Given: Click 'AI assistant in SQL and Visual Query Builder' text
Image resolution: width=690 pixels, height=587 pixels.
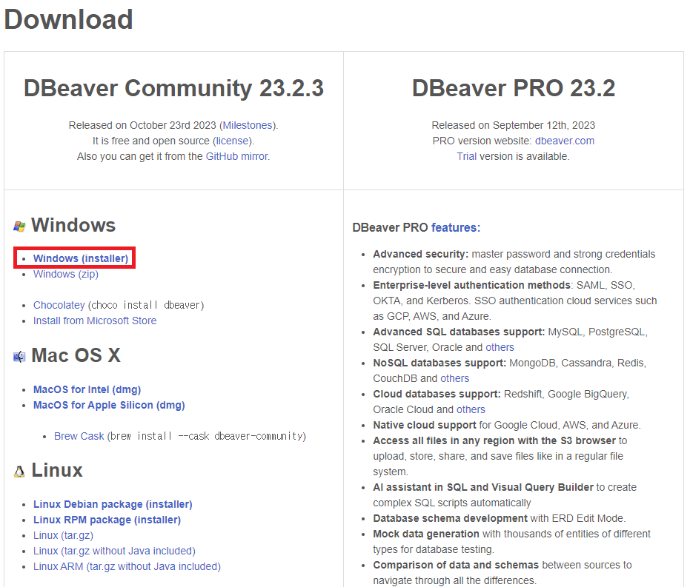Looking at the screenshot, I should point(483,488).
